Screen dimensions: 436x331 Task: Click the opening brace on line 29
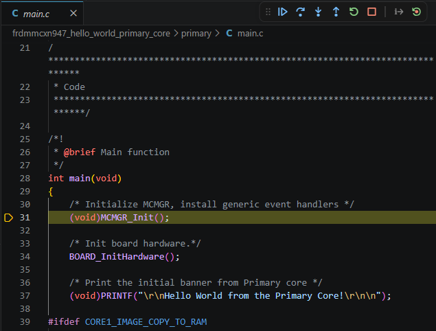[51, 192]
